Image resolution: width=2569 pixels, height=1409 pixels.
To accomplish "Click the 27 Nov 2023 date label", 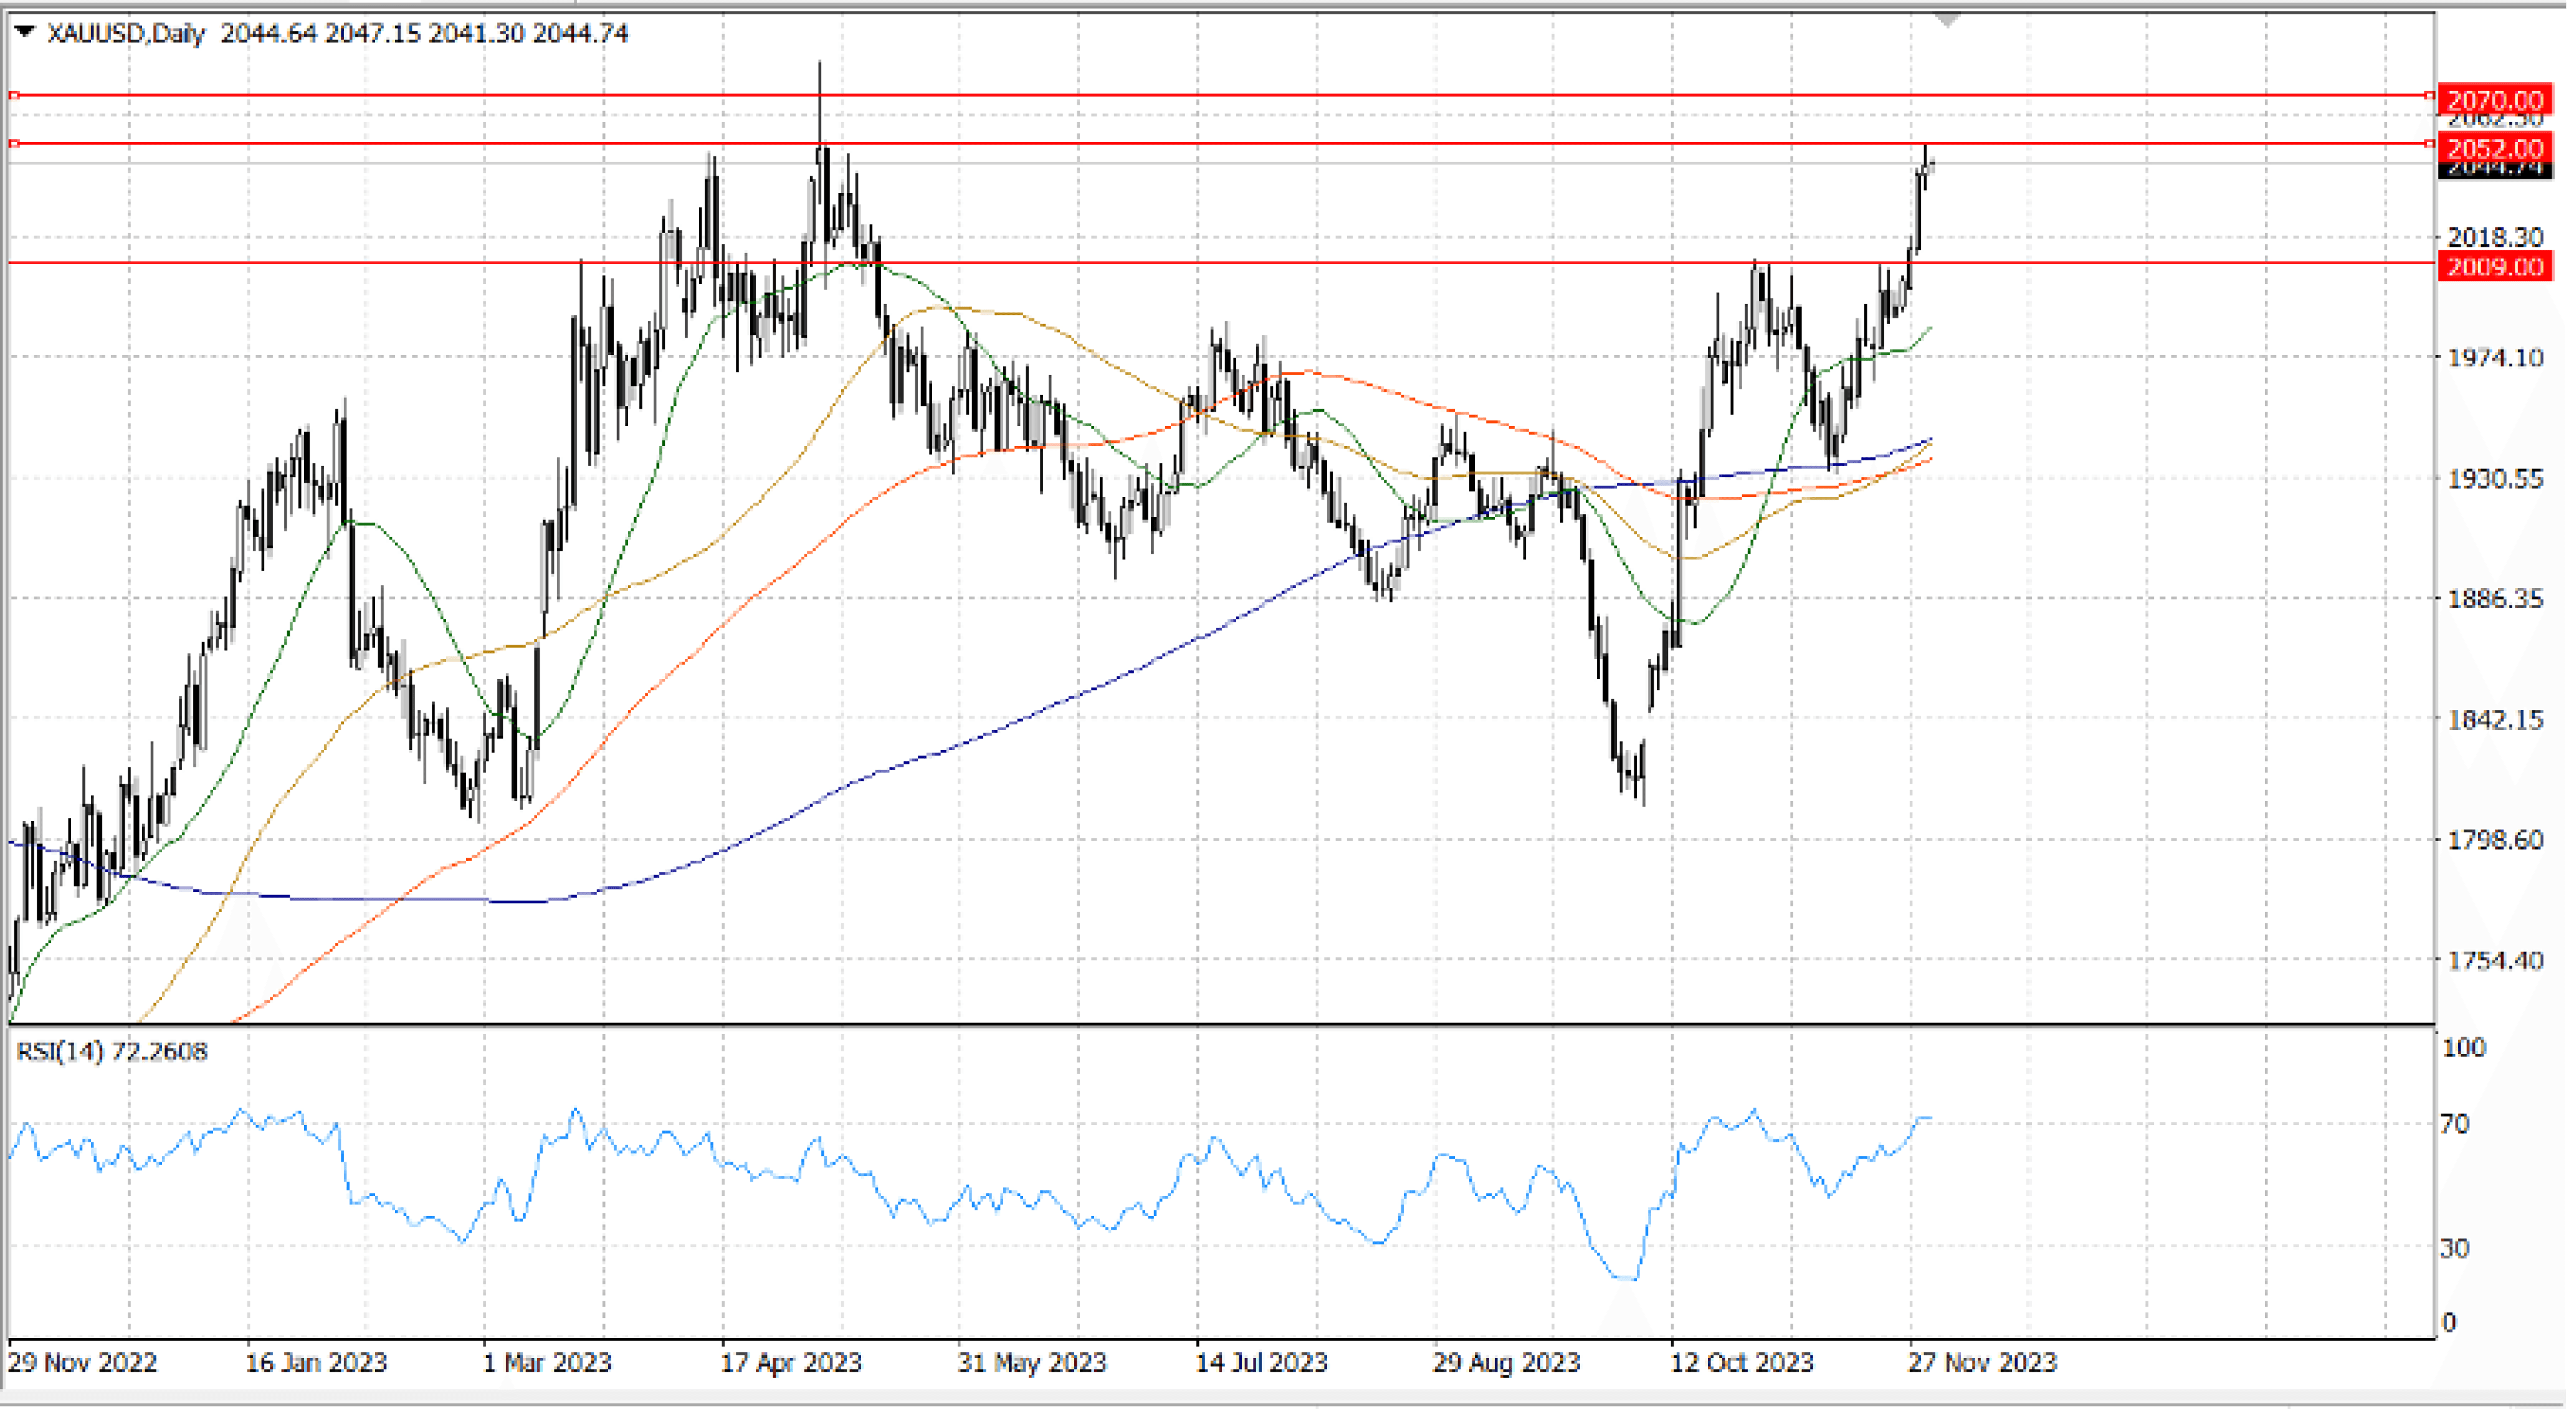I will coord(1981,1362).
